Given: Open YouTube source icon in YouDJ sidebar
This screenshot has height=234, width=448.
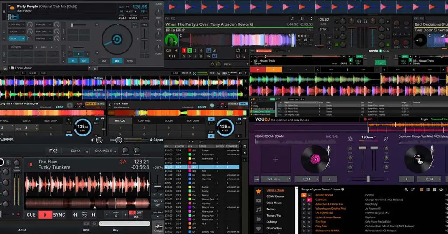Looking at the screenshot, I should coord(259,201).
